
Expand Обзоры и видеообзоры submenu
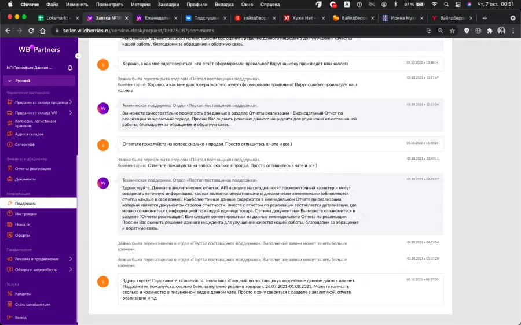(71, 269)
